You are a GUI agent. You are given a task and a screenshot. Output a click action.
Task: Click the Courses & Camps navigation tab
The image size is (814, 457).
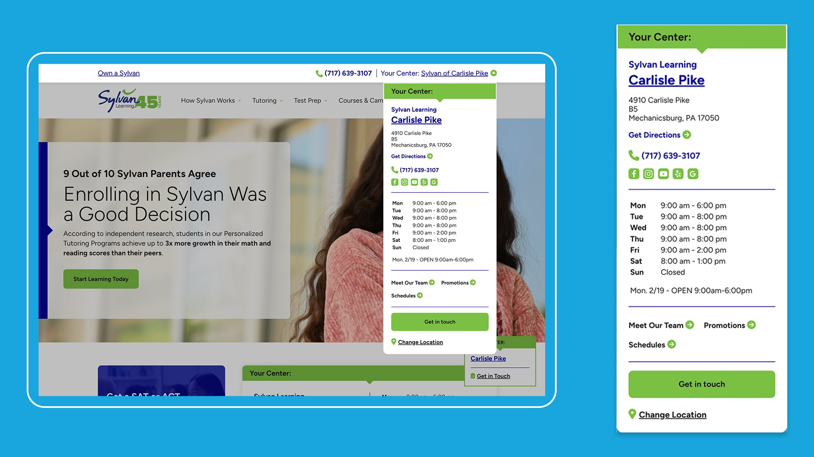[363, 99]
